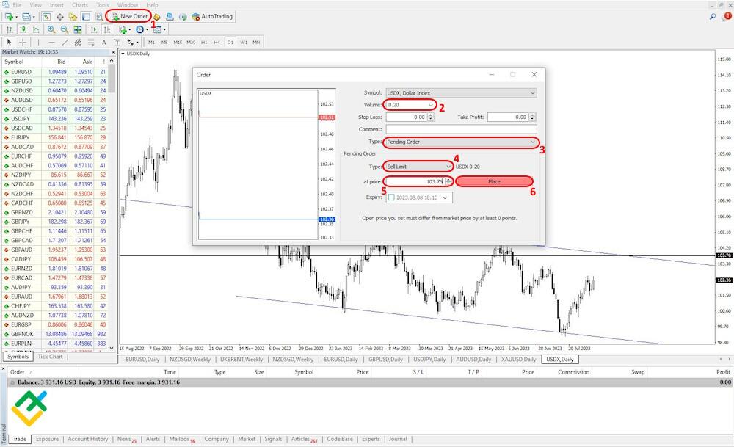Screen dimensions: 734x447
Task: Zoom out on the chart
Action: point(65,29)
